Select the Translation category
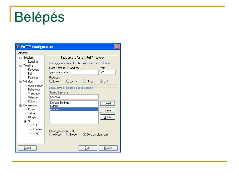239x179 pixels. (x=35, y=93)
